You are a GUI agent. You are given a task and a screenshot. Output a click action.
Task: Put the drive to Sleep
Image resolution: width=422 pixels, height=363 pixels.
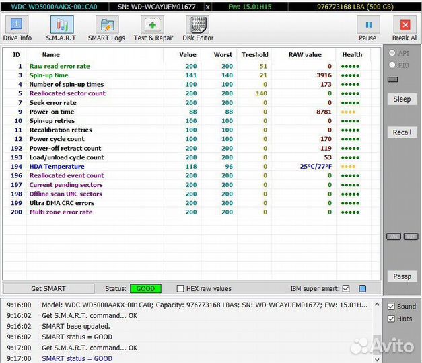(x=402, y=99)
